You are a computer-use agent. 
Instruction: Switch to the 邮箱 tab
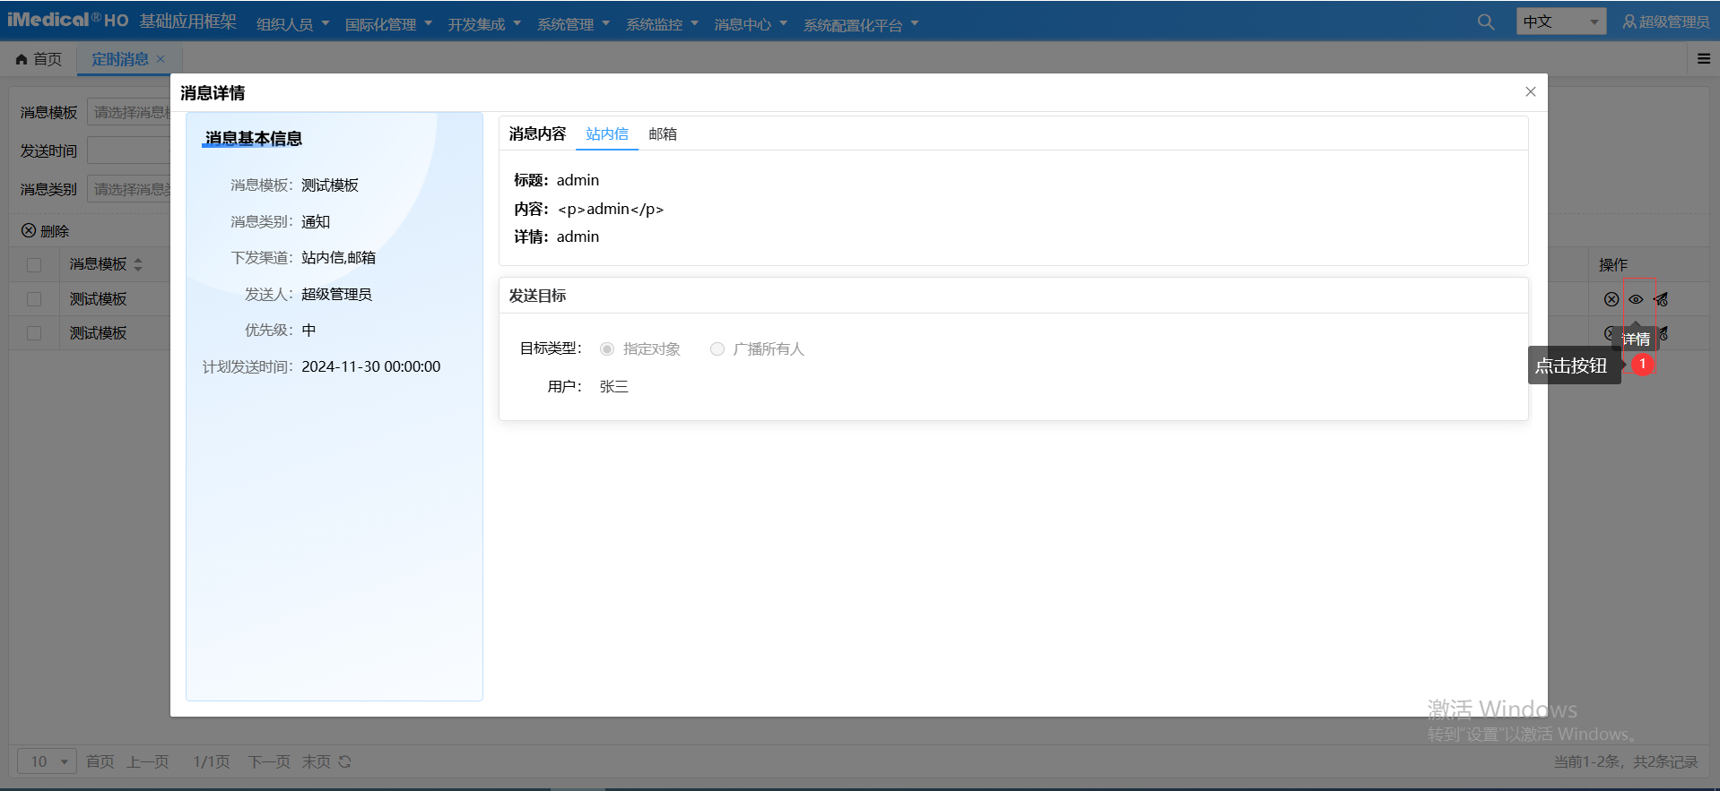(x=663, y=134)
